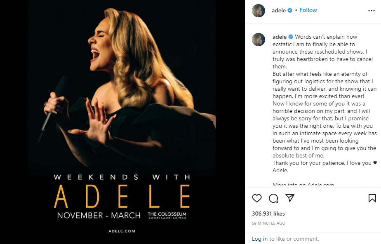Image resolution: width=381 pixels, height=244 pixels.
Task: Save the post with the bookmark icon
Action: pyautogui.click(x=372, y=198)
